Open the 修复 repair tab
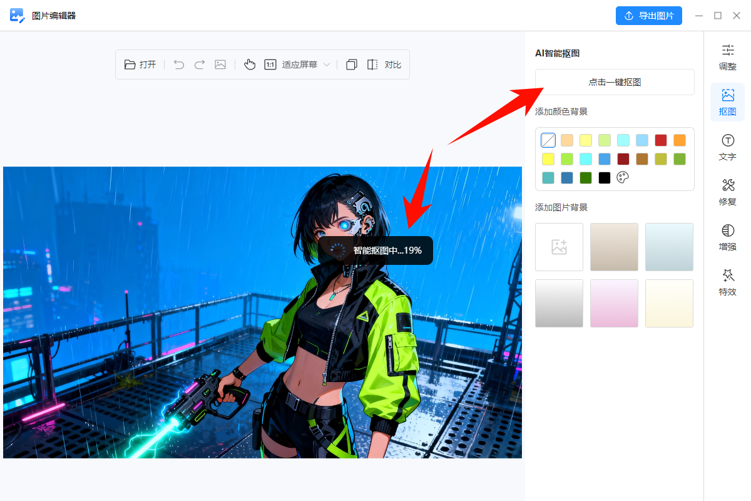 coord(728,193)
